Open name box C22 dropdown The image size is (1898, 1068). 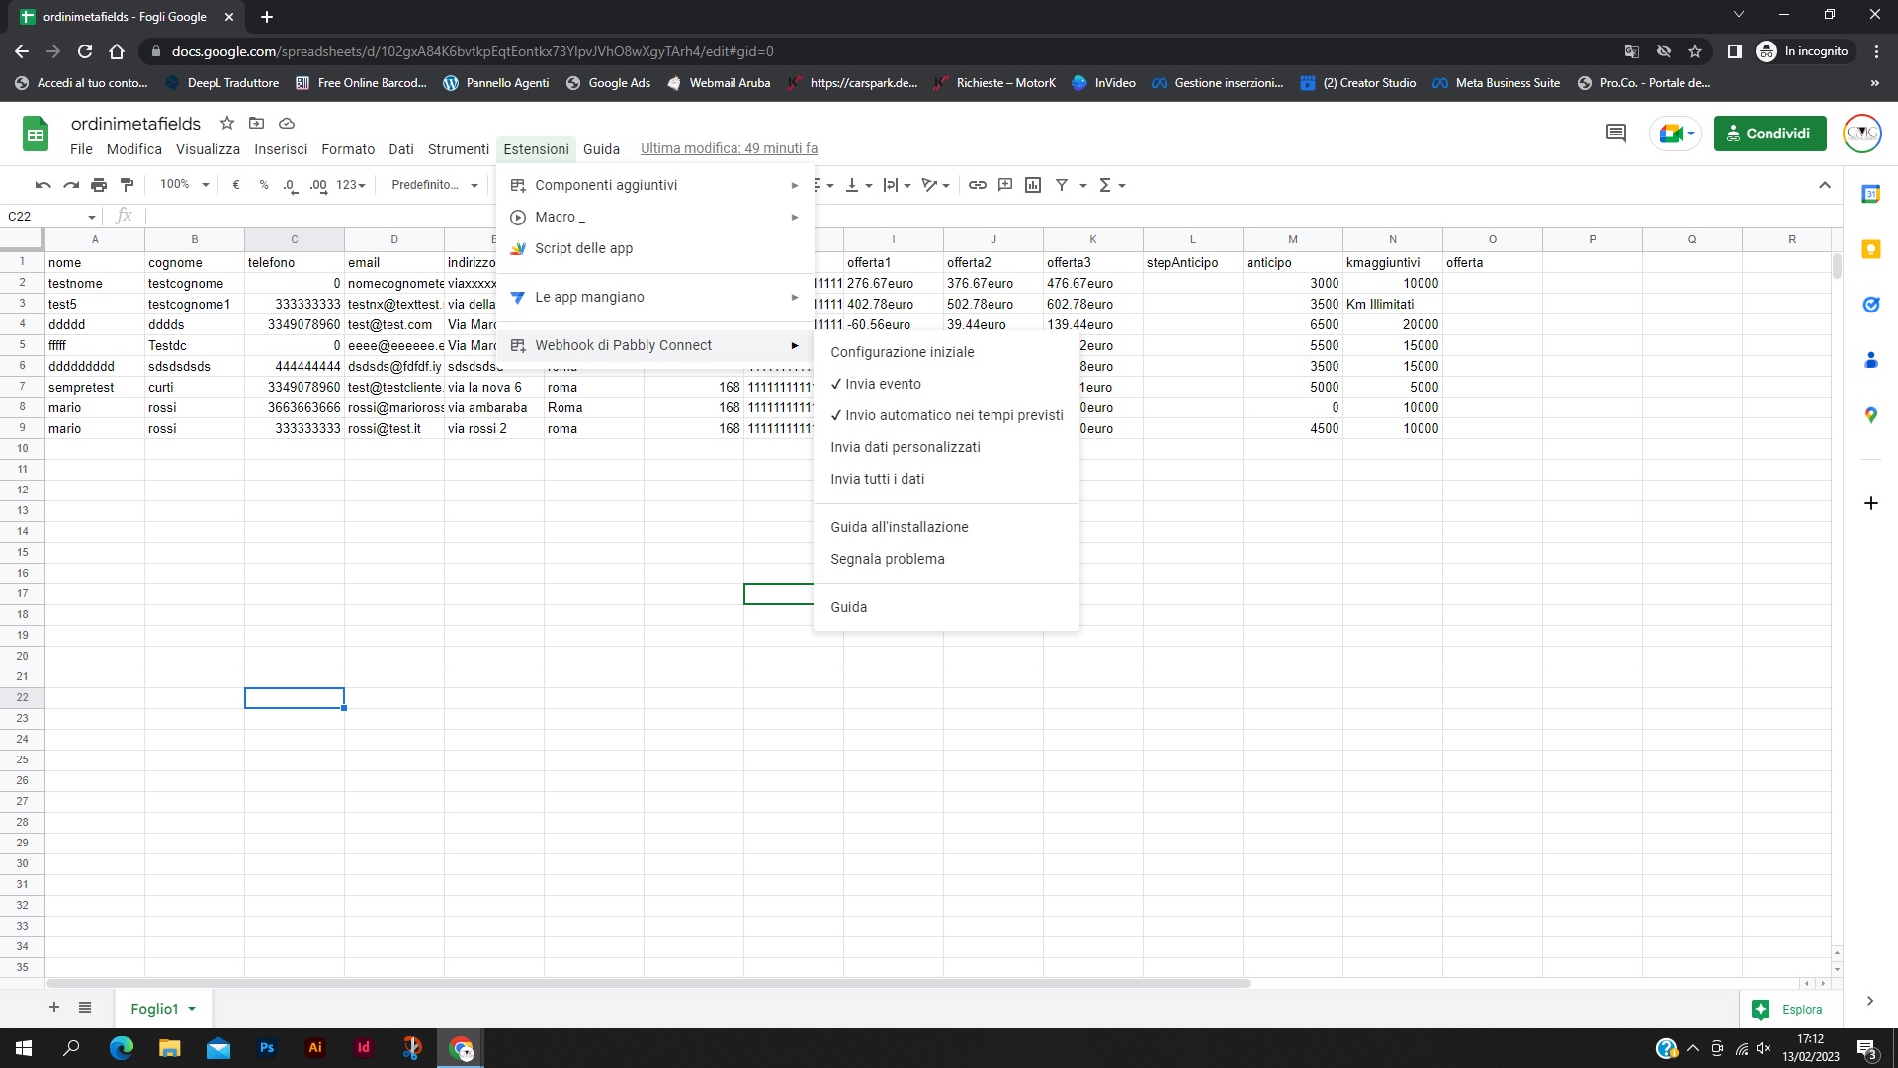pos(92,217)
